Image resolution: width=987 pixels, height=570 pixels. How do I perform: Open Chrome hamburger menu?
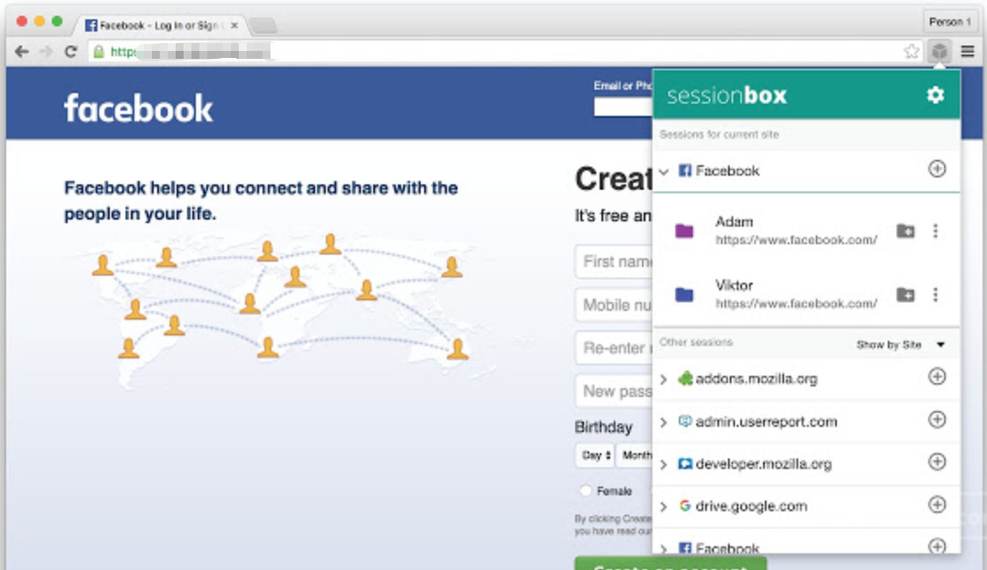pyautogui.click(x=968, y=51)
